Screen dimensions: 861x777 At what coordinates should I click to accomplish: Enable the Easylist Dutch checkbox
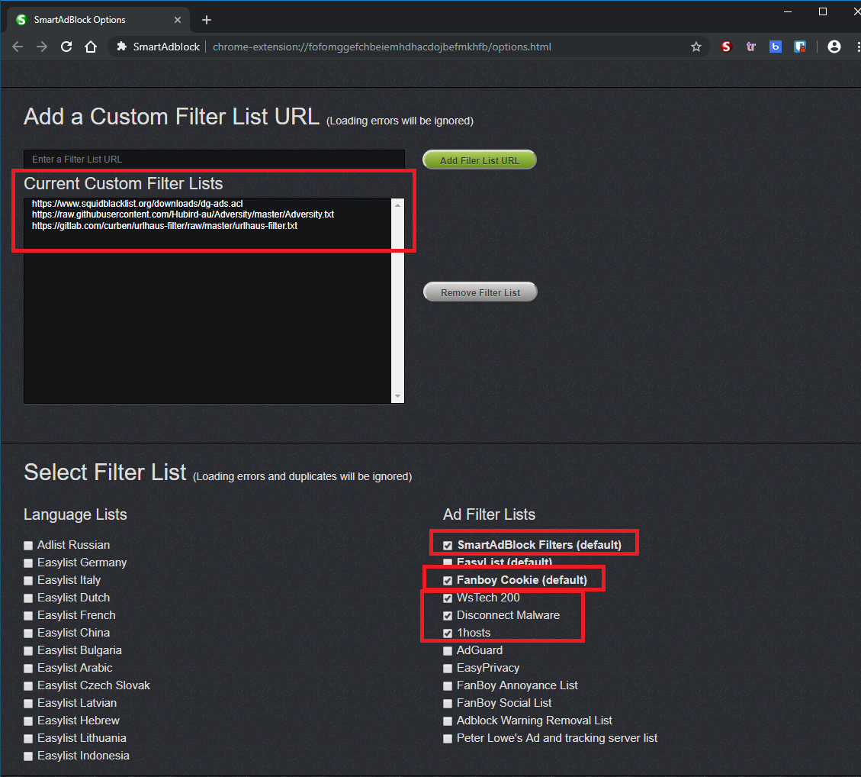pos(28,598)
